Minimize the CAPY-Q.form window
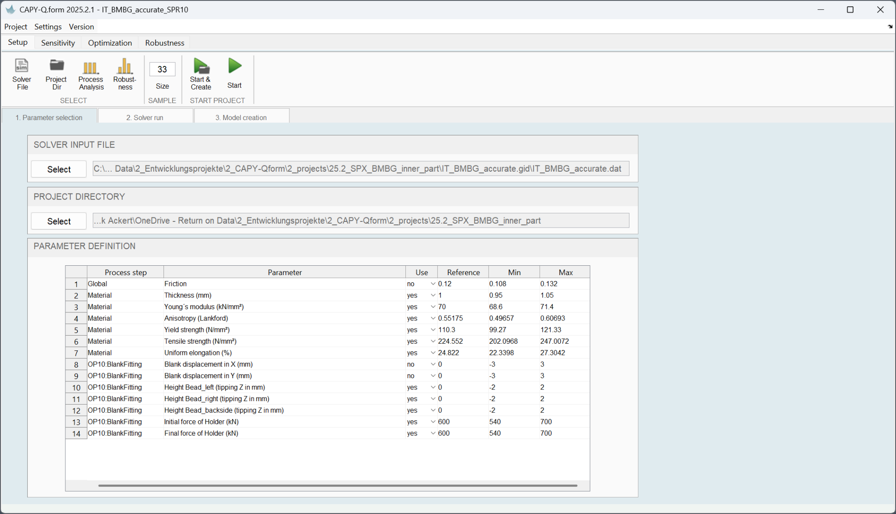This screenshot has height=514, width=896. coord(821,9)
